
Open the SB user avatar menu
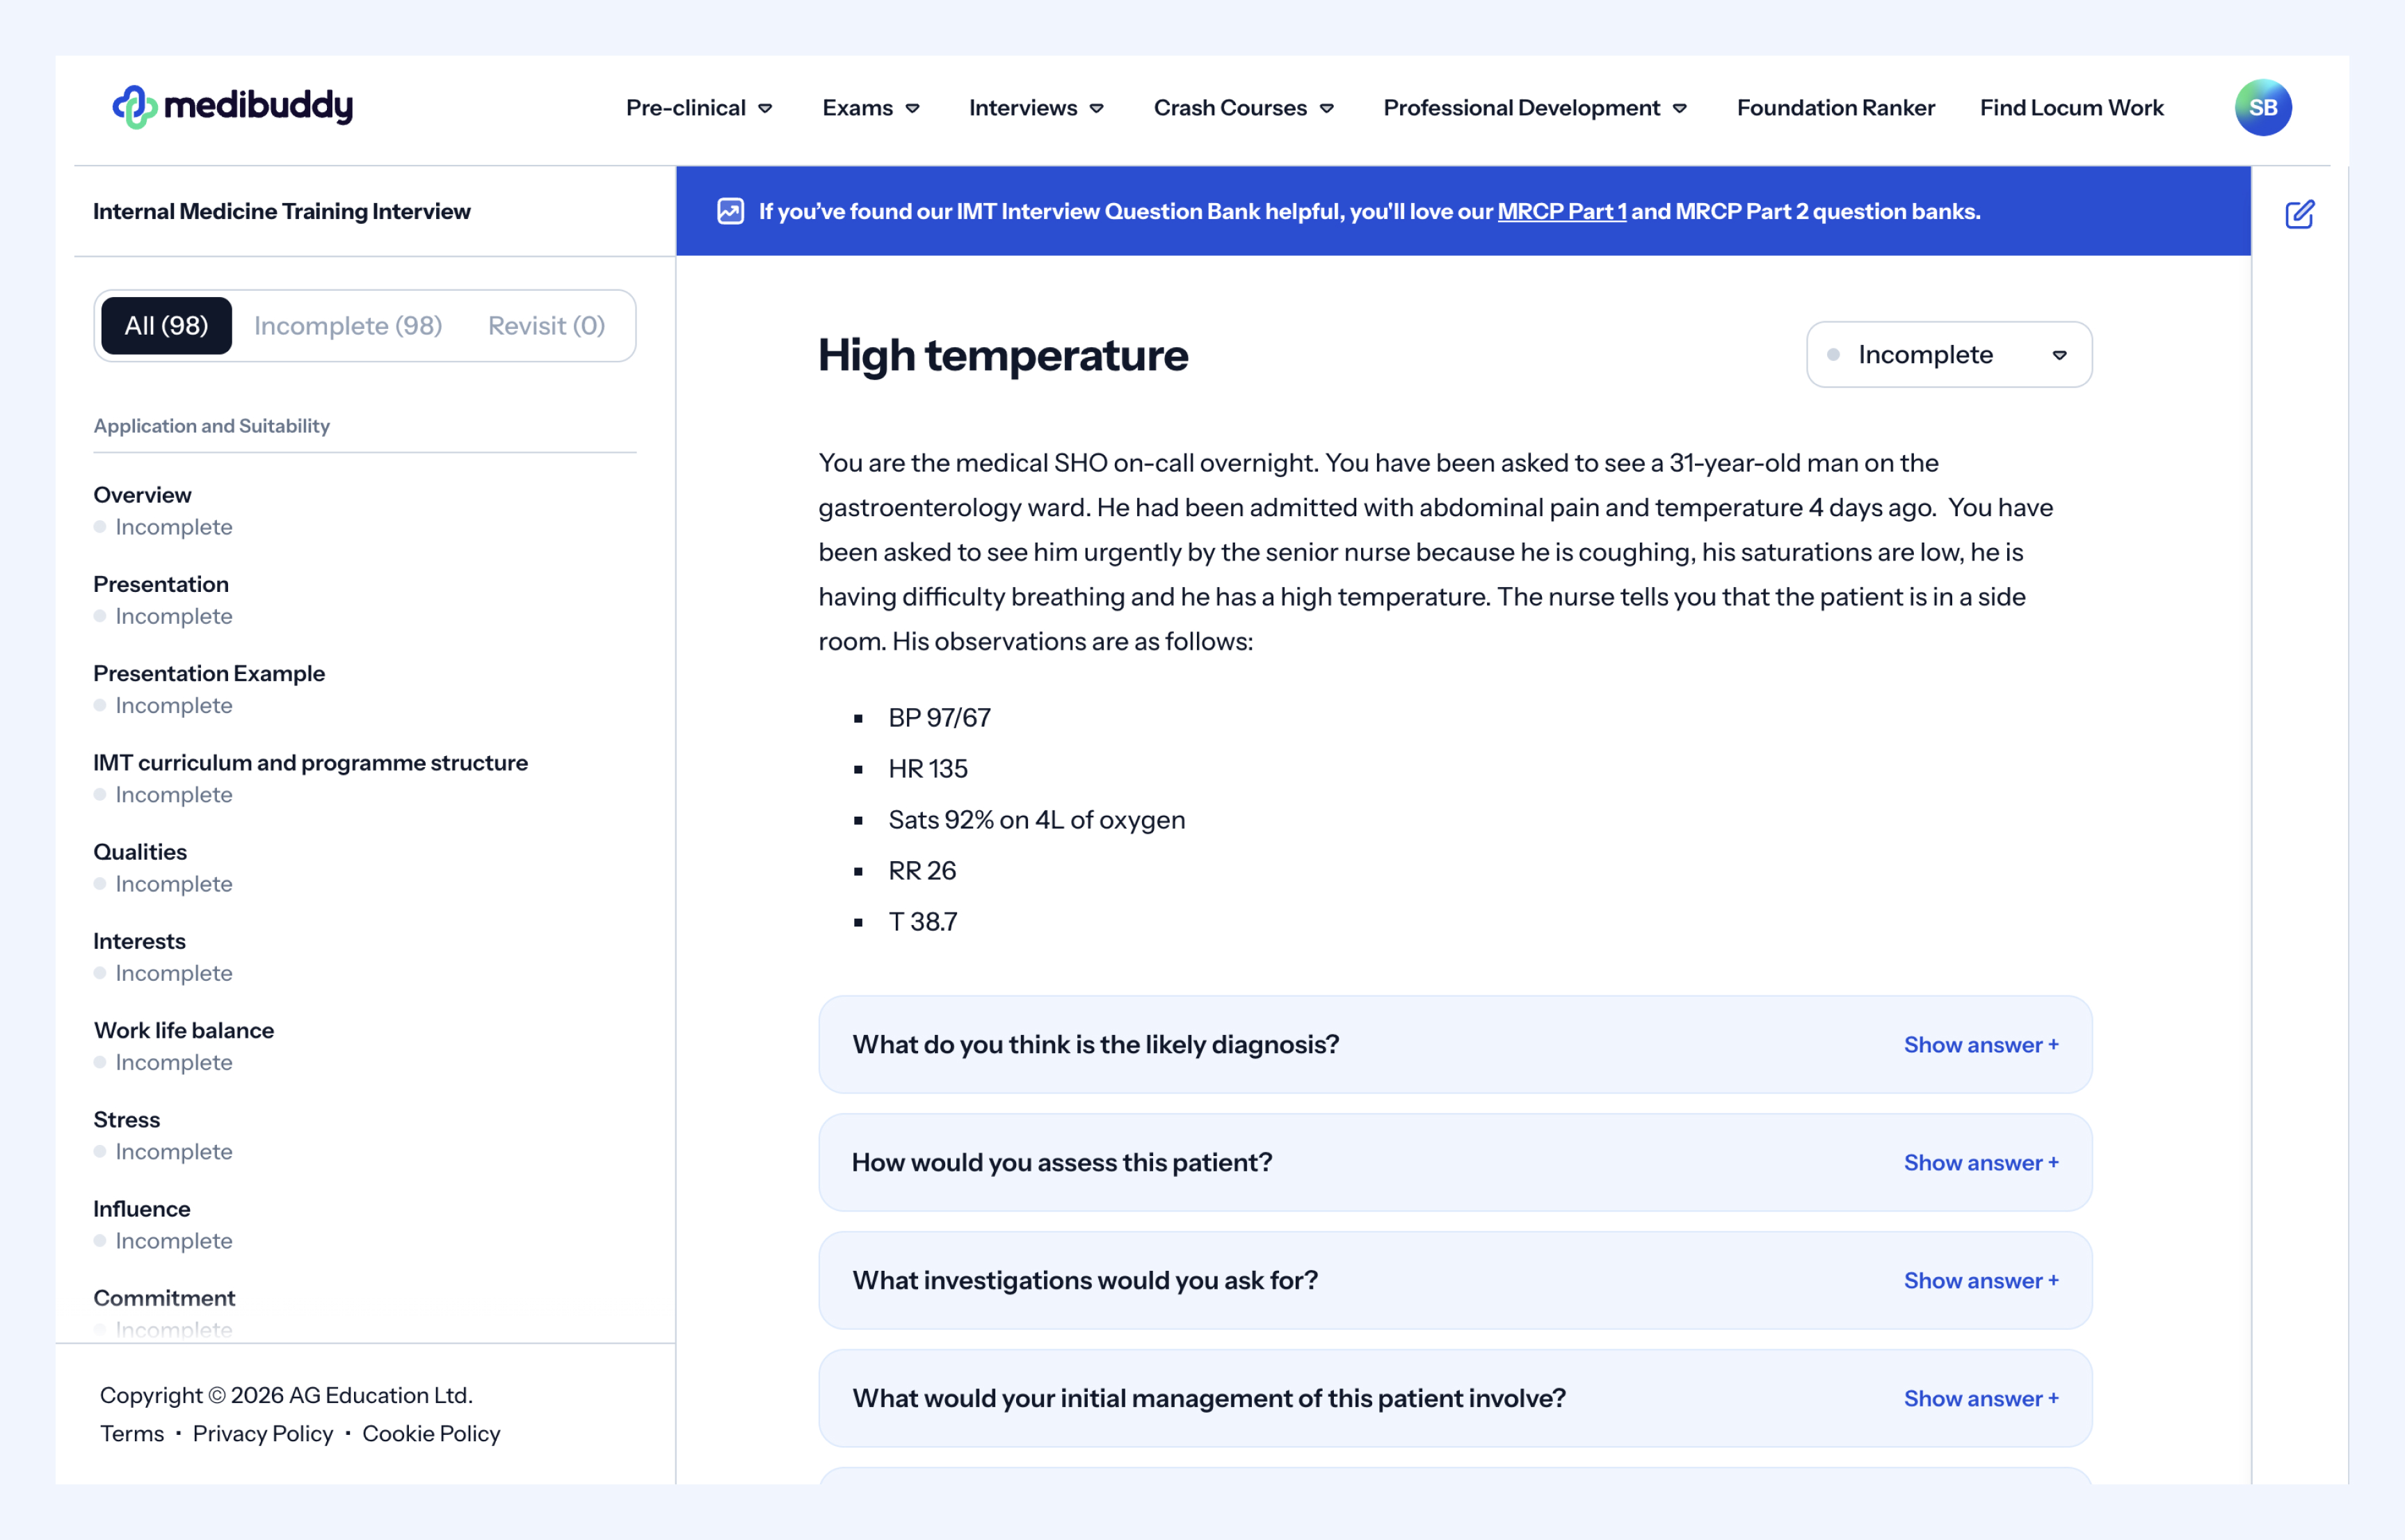(2262, 107)
